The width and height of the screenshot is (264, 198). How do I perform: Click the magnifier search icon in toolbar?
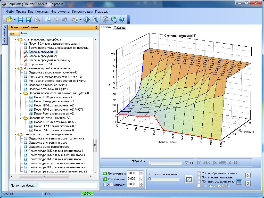point(95,20)
